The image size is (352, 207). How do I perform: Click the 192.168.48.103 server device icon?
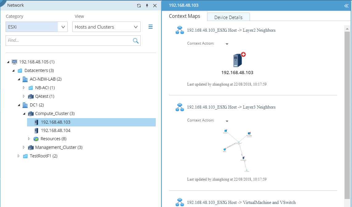point(238,60)
